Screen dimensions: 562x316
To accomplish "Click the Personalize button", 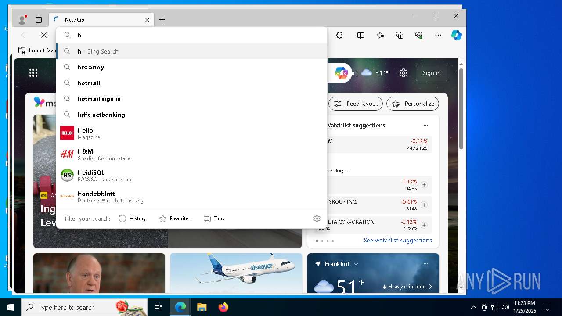I will point(413,104).
